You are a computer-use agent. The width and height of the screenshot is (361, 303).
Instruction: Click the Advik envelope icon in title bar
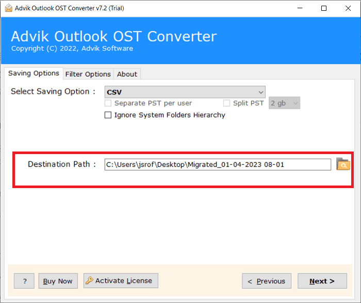point(9,8)
